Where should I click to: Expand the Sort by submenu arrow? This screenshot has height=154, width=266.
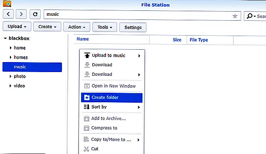(139, 107)
